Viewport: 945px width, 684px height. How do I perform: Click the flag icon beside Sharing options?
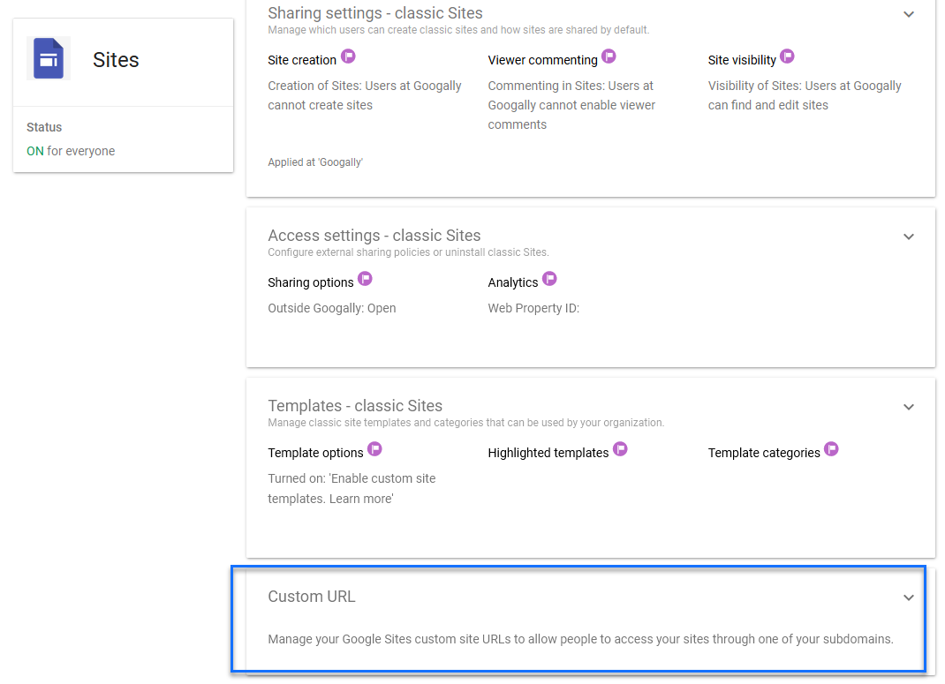[x=365, y=278]
